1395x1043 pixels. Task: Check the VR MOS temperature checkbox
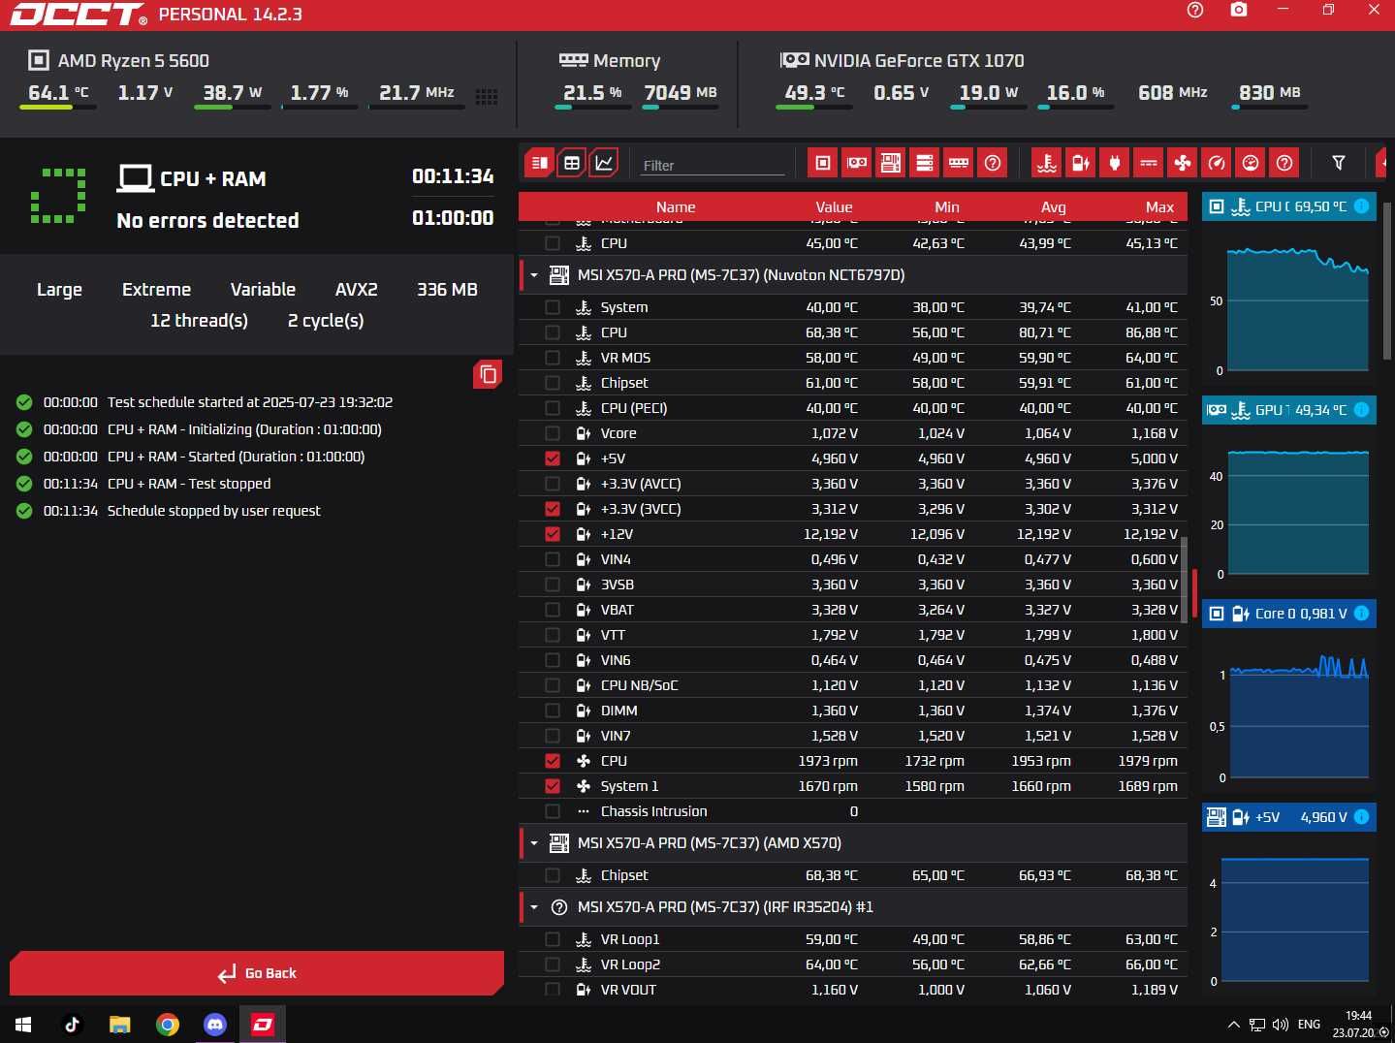tap(553, 358)
